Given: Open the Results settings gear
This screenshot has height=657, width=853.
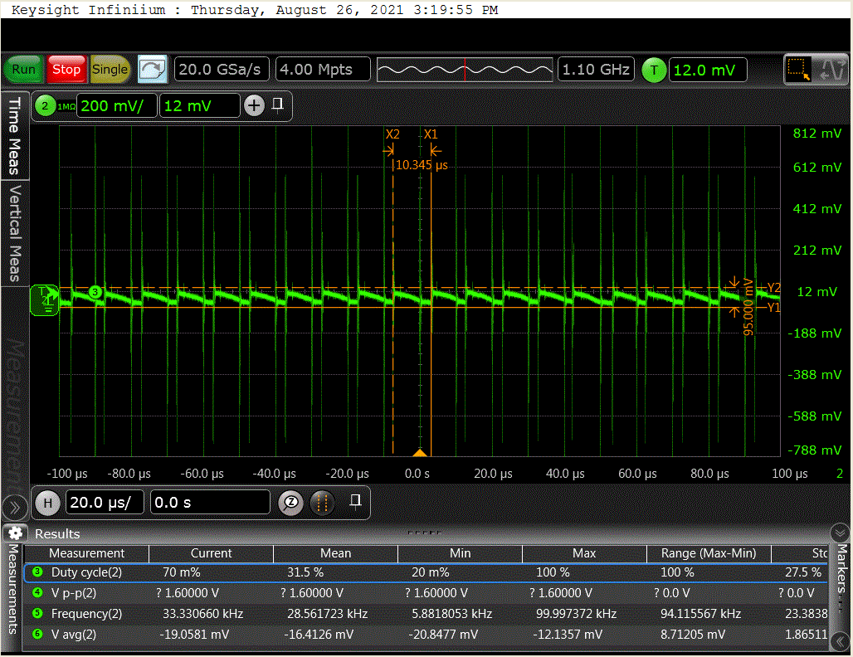Looking at the screenshot, I should 15,533.
